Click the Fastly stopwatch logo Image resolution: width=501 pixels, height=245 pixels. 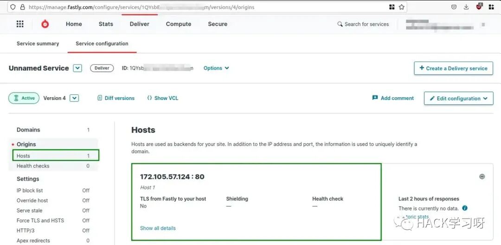tap(45, 24)
